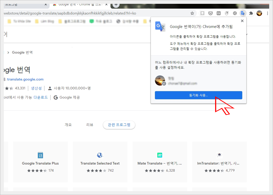Open the globe-icon bookmark

[x=128, y=21]
